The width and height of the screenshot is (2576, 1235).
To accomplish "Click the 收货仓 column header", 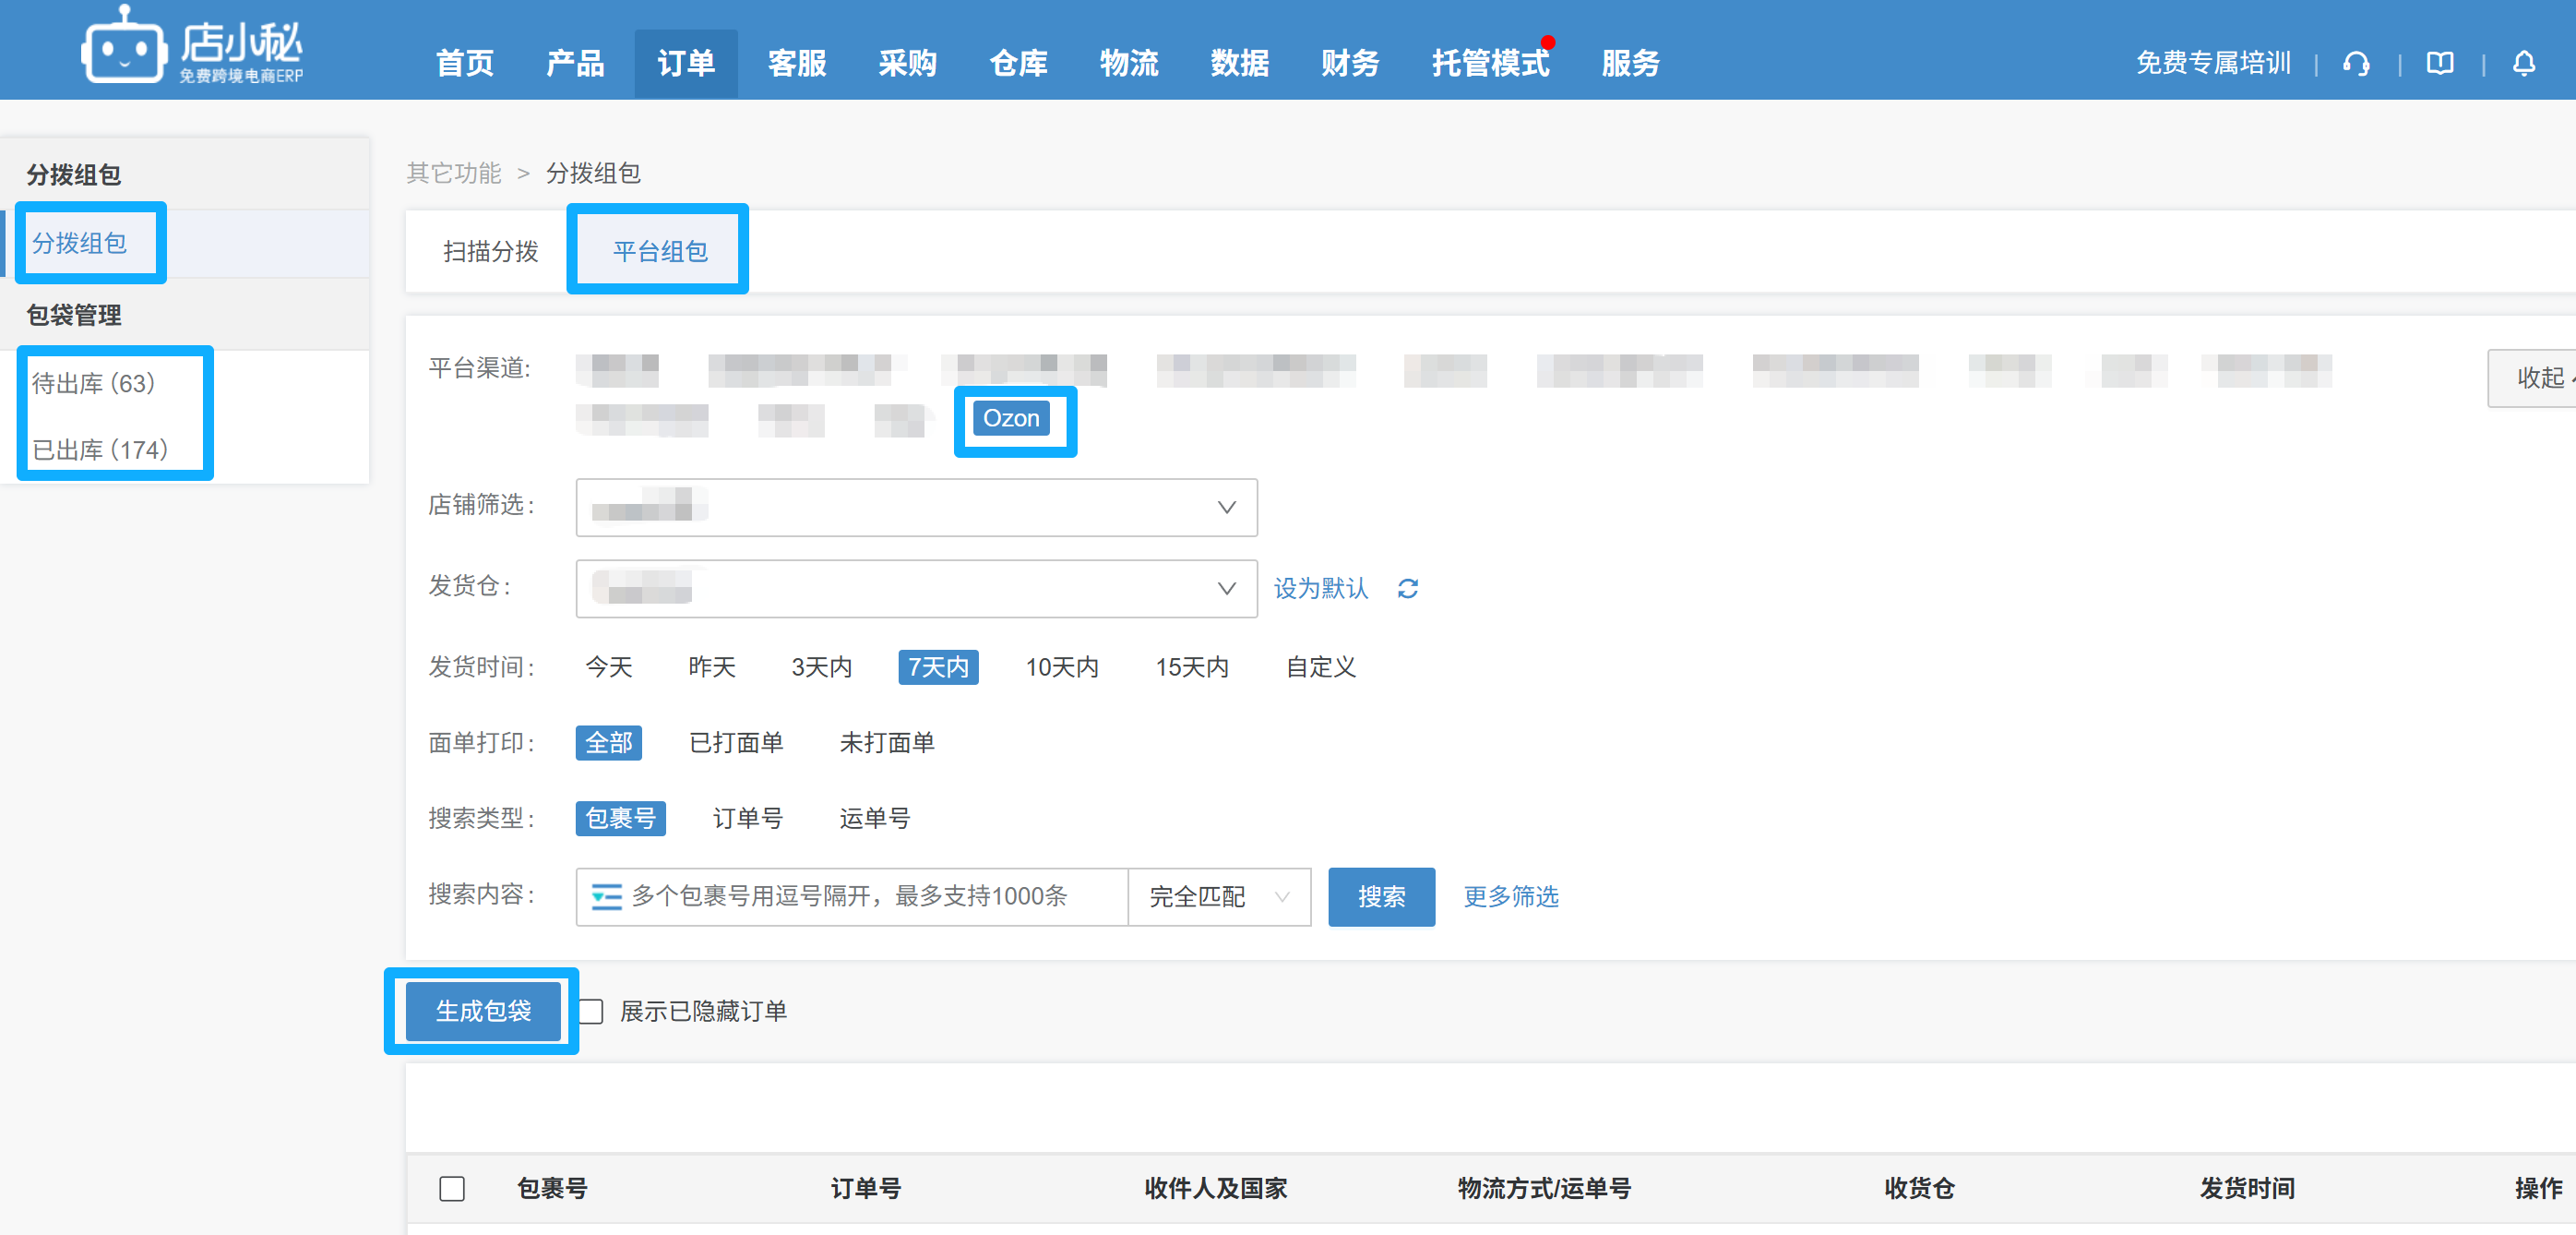I will point(1920,1189).
